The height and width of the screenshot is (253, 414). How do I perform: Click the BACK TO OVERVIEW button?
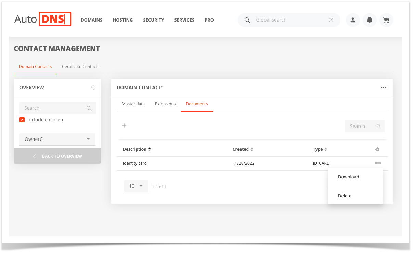pyautogui.click(x=57, y=156)
